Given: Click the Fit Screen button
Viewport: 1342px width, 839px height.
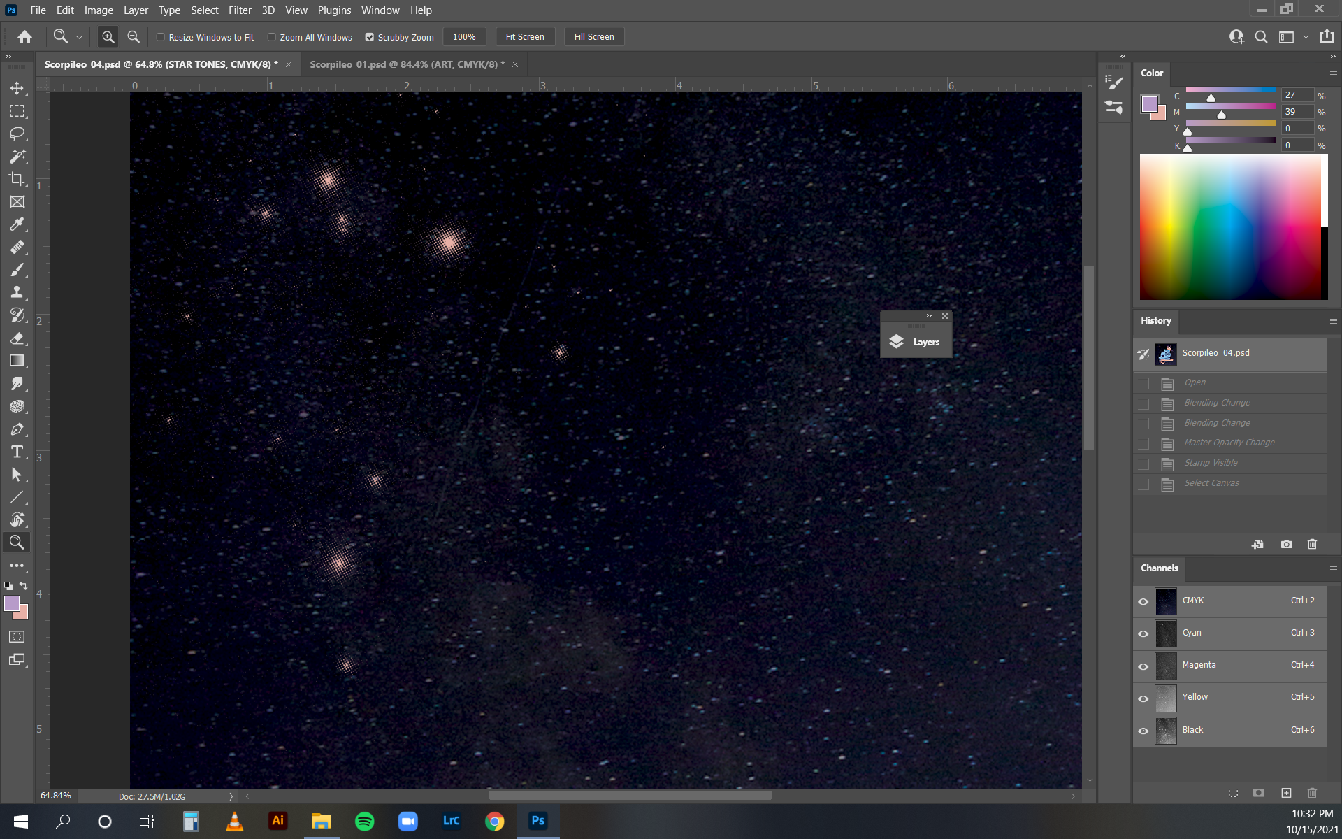Looking at the screenshot, I should pyautogui.click(x=525, y=37).
